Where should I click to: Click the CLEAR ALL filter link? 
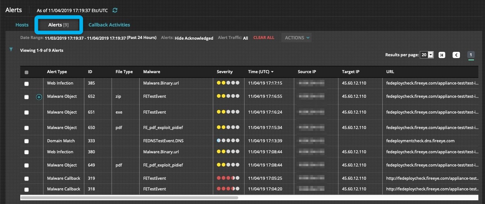click(x=264, y=37)
